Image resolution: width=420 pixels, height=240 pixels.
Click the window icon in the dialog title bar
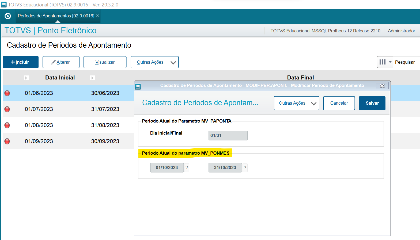(138, 86)
